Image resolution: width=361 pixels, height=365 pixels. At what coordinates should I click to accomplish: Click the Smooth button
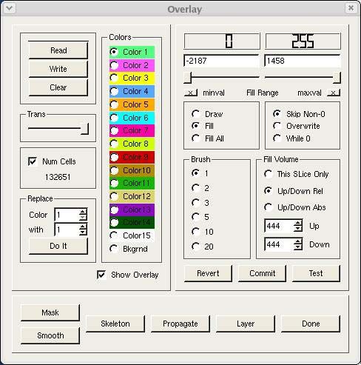coord(50,335)
